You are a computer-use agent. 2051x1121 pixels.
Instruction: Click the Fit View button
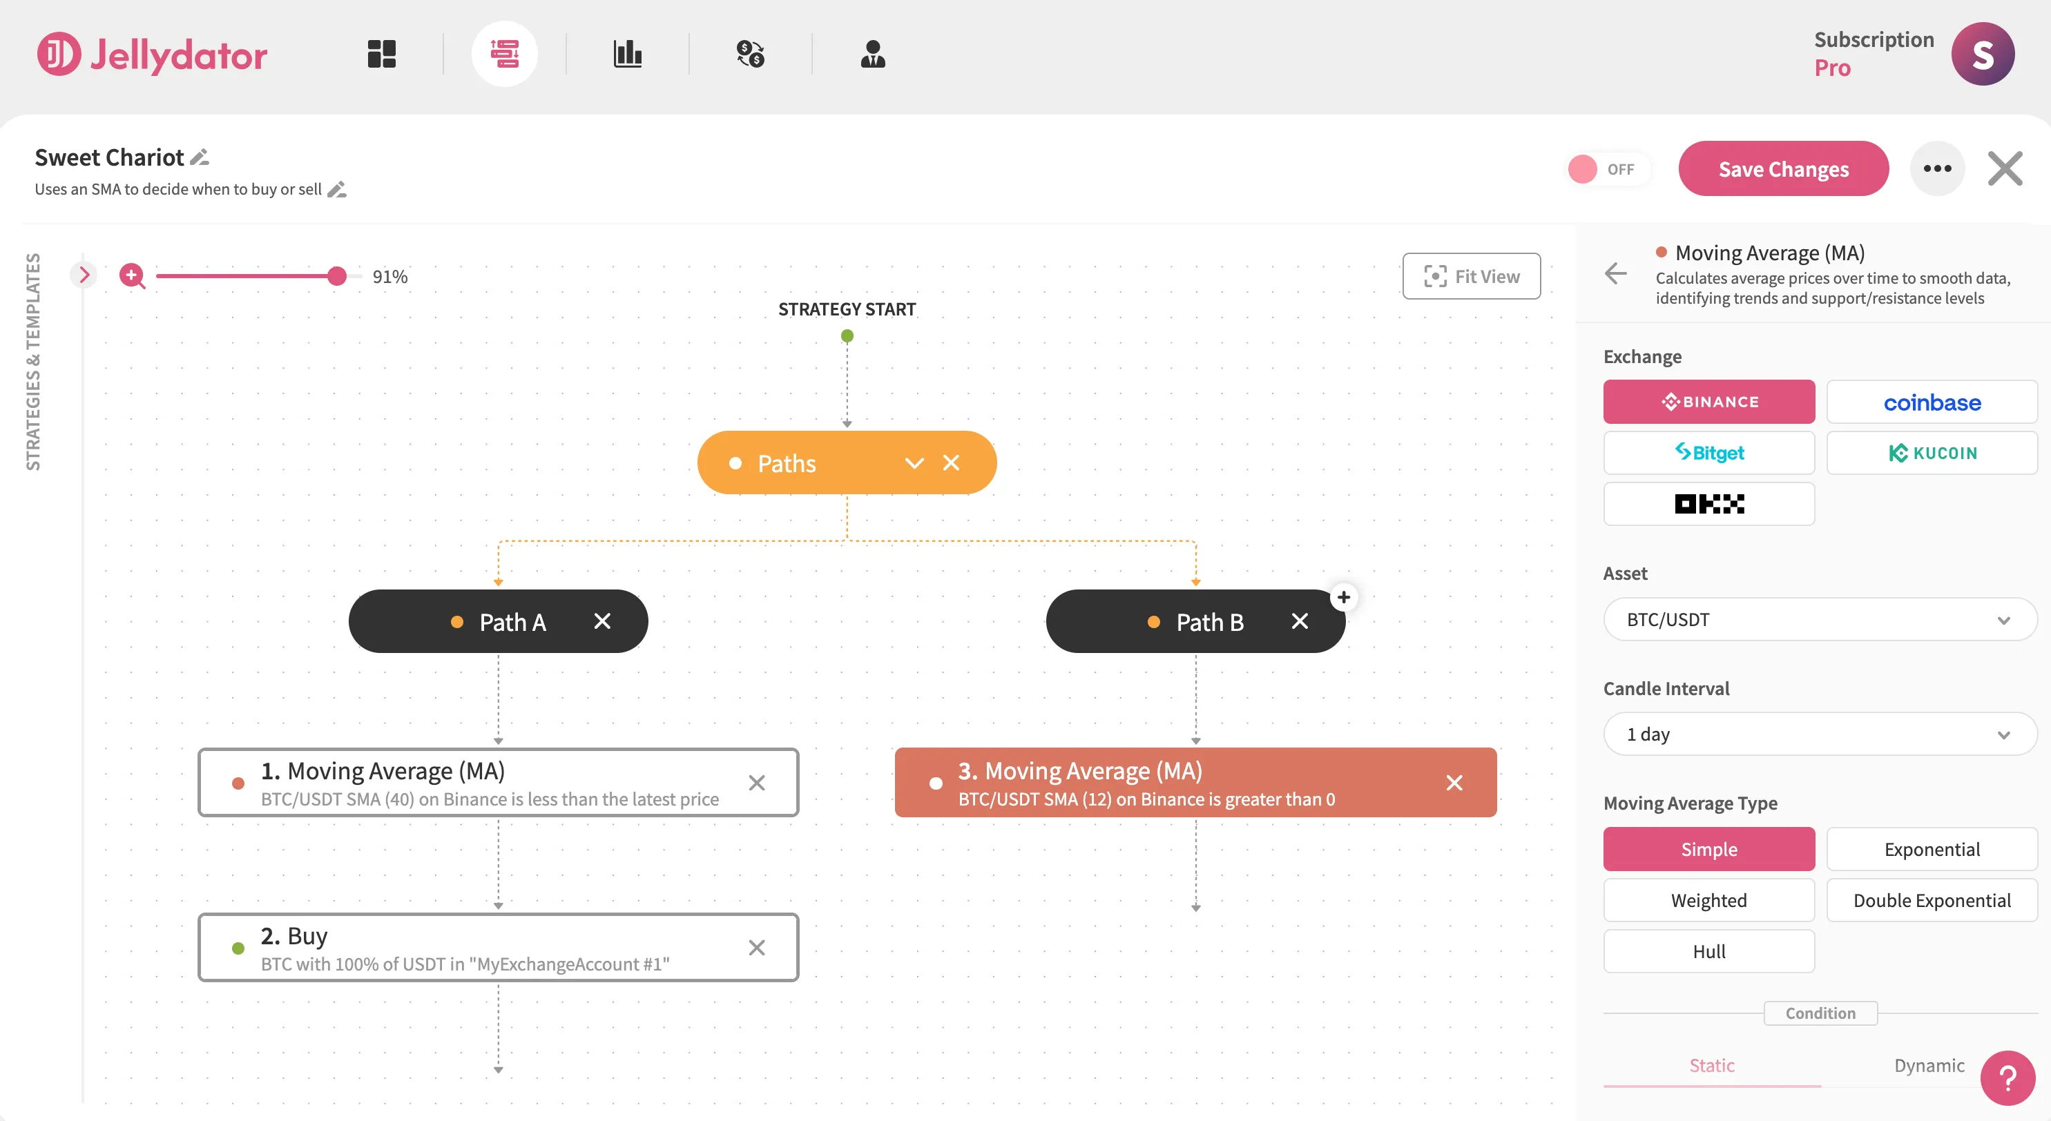[x=1472, y=276]
